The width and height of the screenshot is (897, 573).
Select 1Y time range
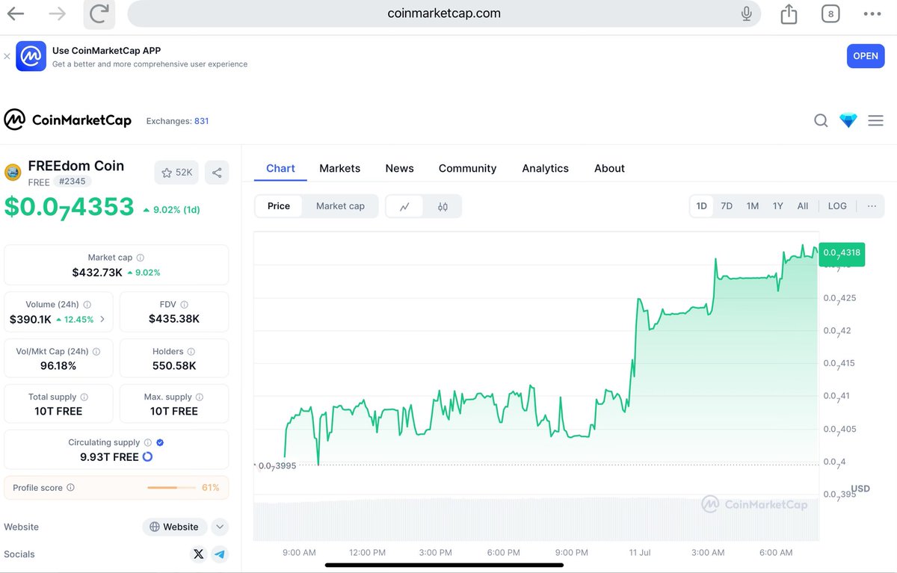778,206
